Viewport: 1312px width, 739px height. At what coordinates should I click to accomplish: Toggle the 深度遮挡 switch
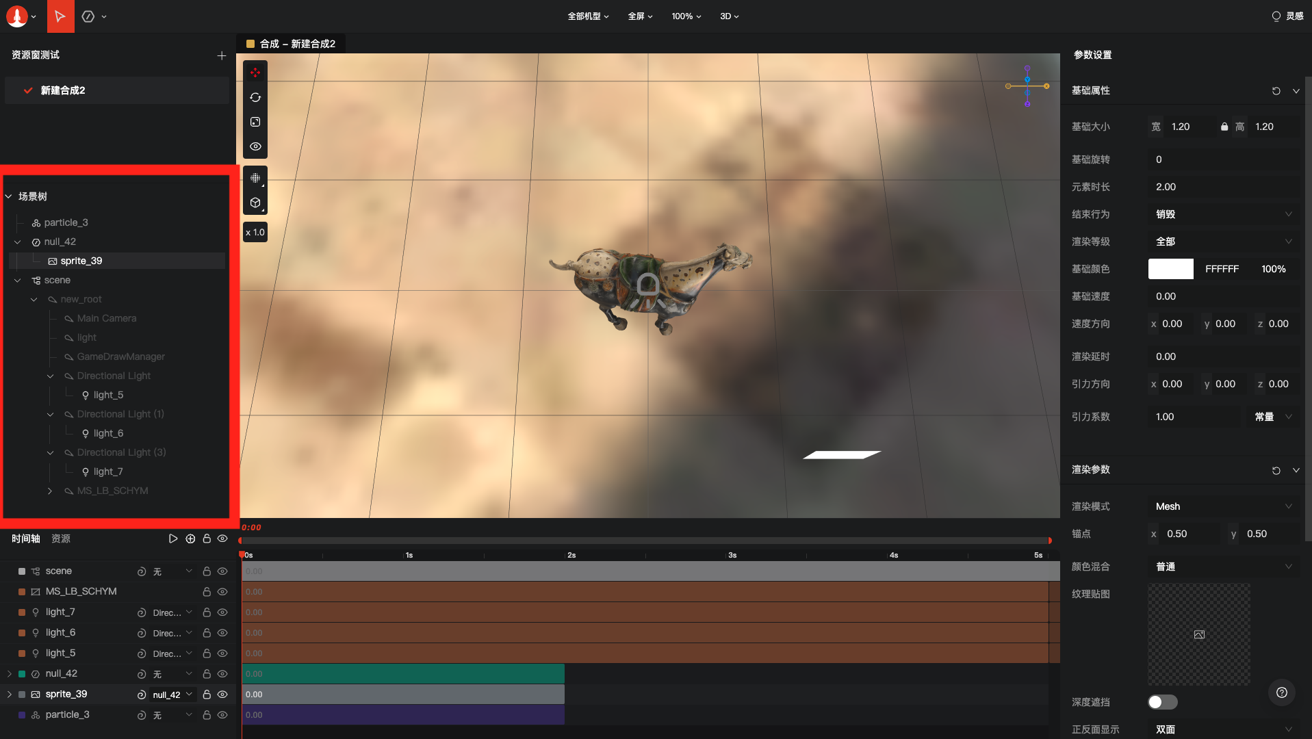(x=1163, y=702)
